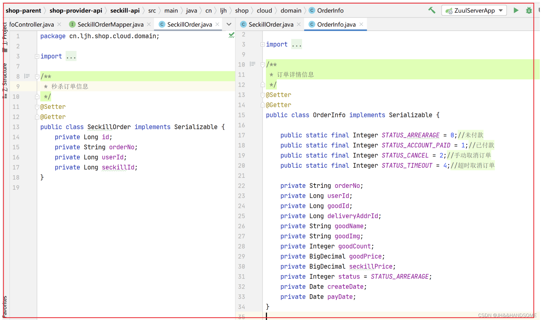
Task: Open the ZuulServerApp run configuration dropdown
Action: [x=474, y=10]
